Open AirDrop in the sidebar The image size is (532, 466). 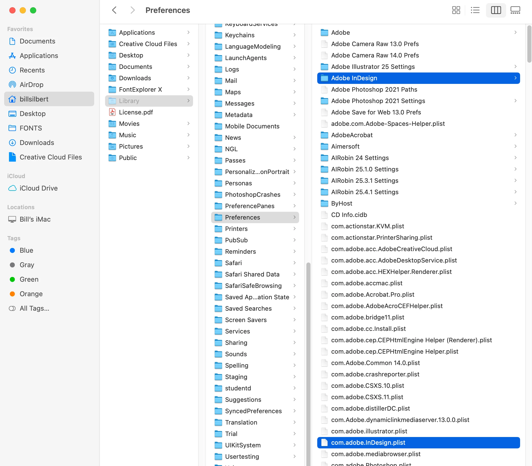(x=32, y=84)
